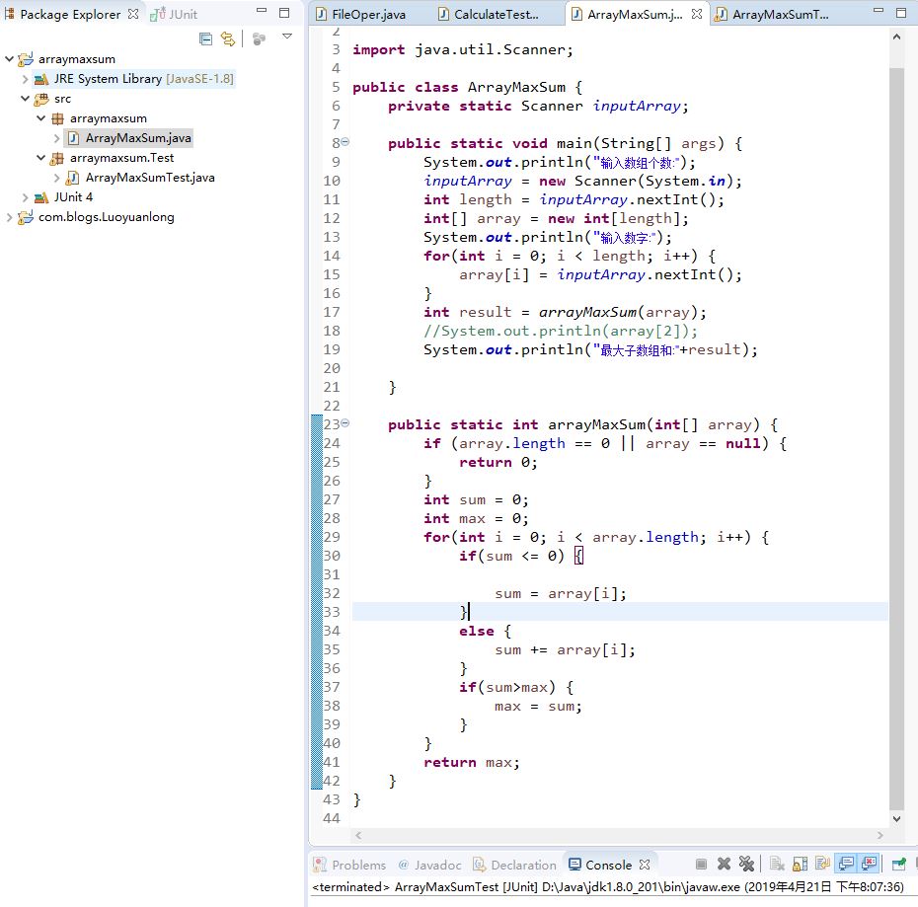The width and height of the screenshot is (918, 907).
Task: Click the Terminate console button
Action: point(701,865)
